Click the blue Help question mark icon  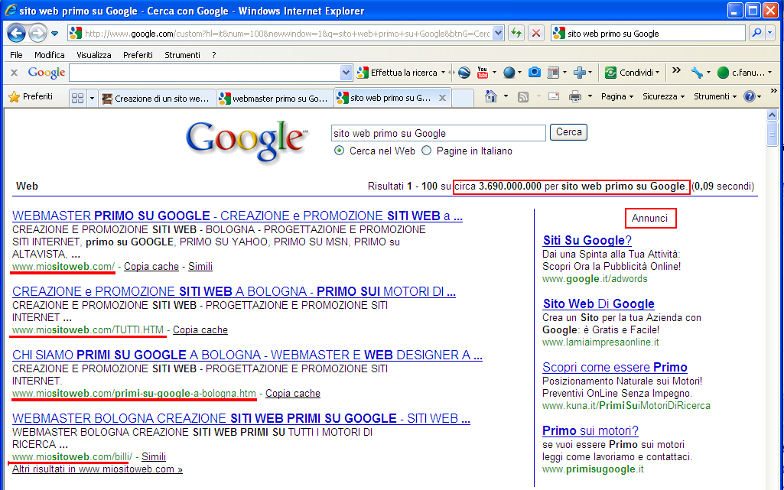[x=749, y=96]
